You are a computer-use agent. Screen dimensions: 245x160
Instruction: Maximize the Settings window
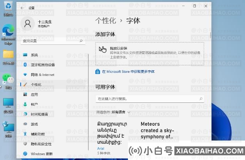[x=195, y=6]
